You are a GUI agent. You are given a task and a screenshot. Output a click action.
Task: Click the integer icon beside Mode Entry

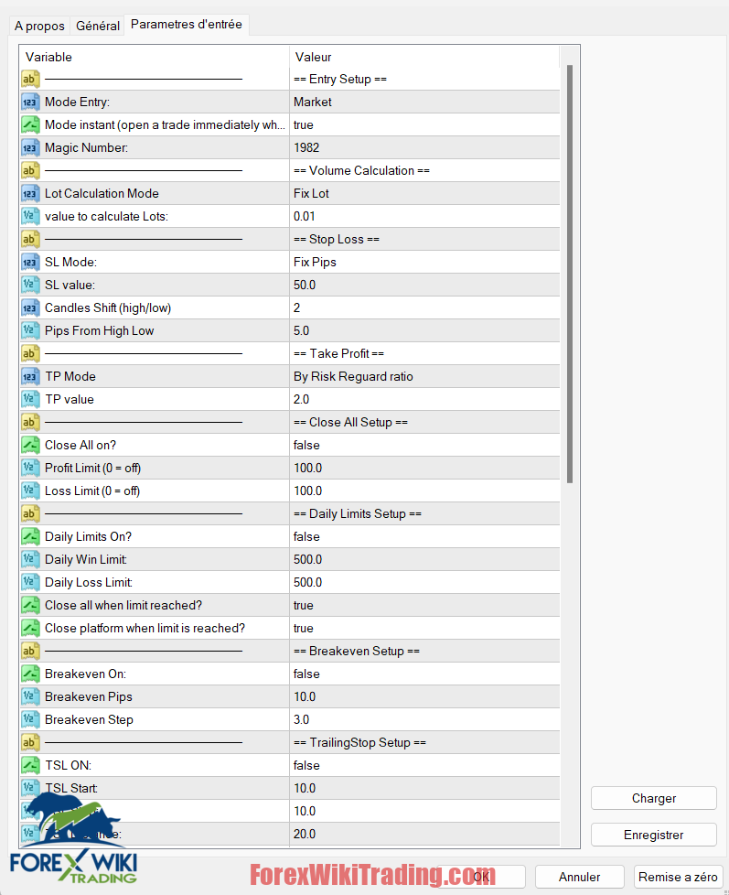pos(30,102)
